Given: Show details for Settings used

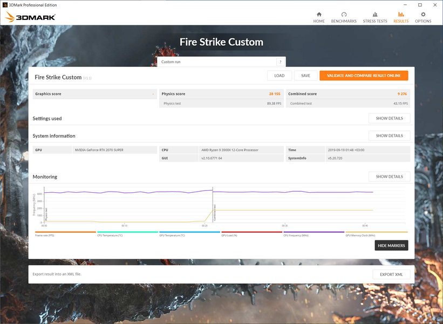Looking at the screenshot, I should pyautogui.click(x=389, y=118).
